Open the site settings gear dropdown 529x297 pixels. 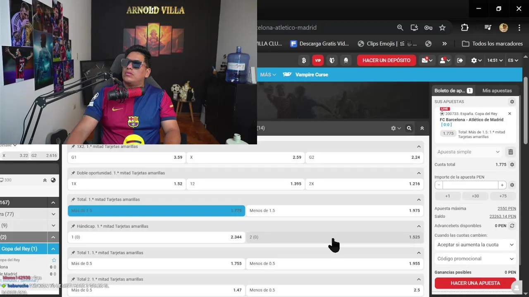point(477,60)
